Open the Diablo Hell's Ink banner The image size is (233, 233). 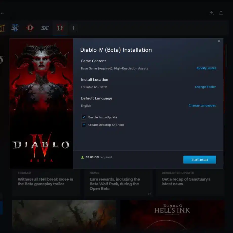172,216
